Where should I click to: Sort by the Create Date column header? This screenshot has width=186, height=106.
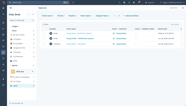(162, 29)
